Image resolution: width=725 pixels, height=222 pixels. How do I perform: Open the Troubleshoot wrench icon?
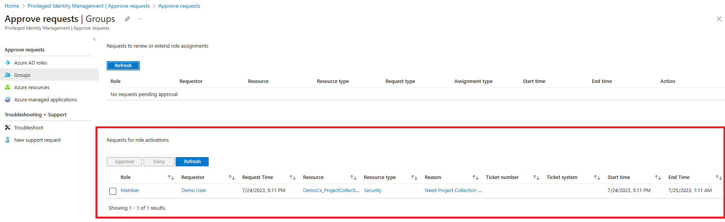[x=8, y=128]
